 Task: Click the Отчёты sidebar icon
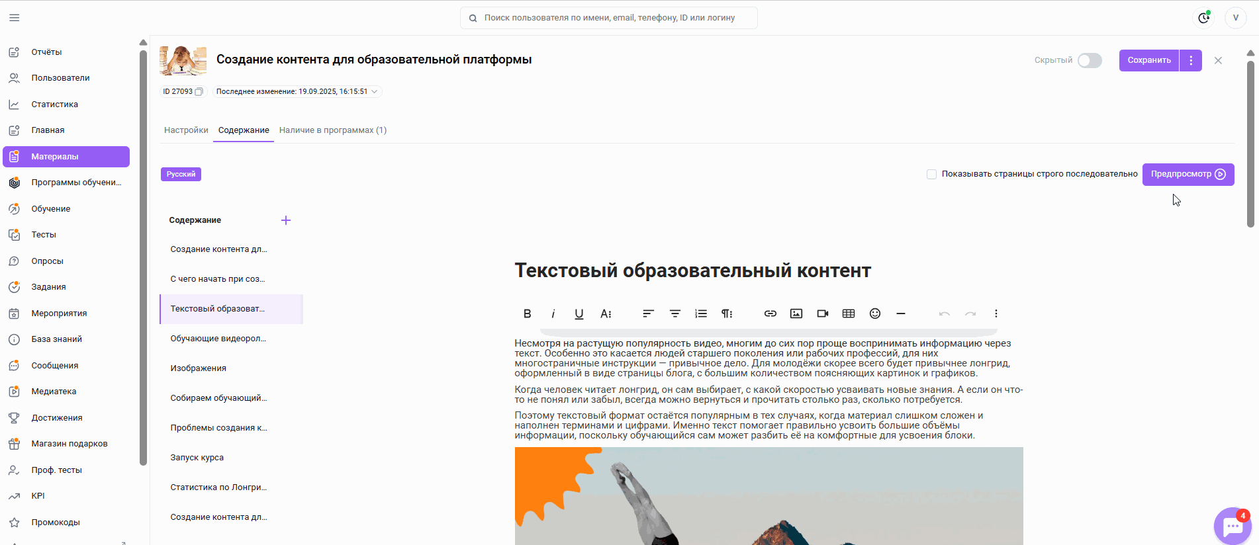(14, 52)
